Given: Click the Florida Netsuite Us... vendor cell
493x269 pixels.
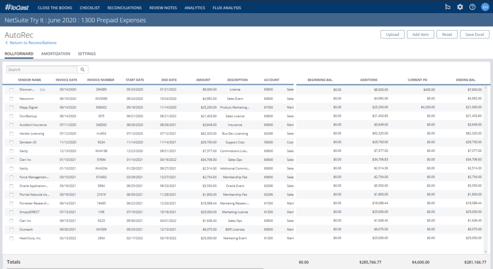Looking at the screenshot, I should click(x=34, y=195).
